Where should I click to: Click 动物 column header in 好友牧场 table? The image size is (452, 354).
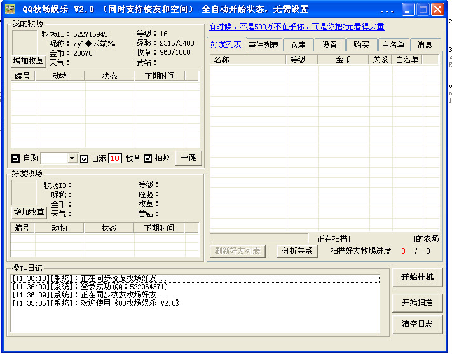click(x=59, y=228)
